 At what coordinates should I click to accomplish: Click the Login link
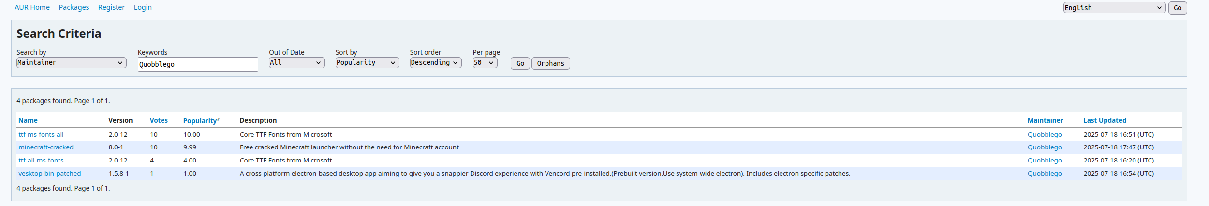(x=143, y=7)
